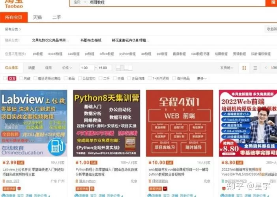Expand the 发货地 location dropdown

pos(226,68)
